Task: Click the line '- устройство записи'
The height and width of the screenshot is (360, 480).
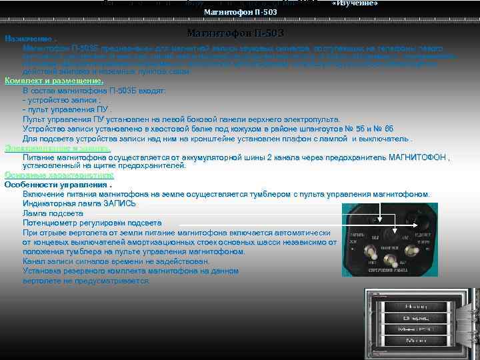Action: pos(61,100)
